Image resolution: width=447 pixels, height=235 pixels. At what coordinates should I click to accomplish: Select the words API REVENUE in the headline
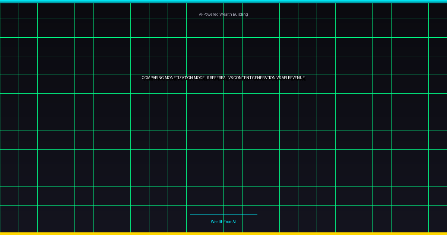293,78
